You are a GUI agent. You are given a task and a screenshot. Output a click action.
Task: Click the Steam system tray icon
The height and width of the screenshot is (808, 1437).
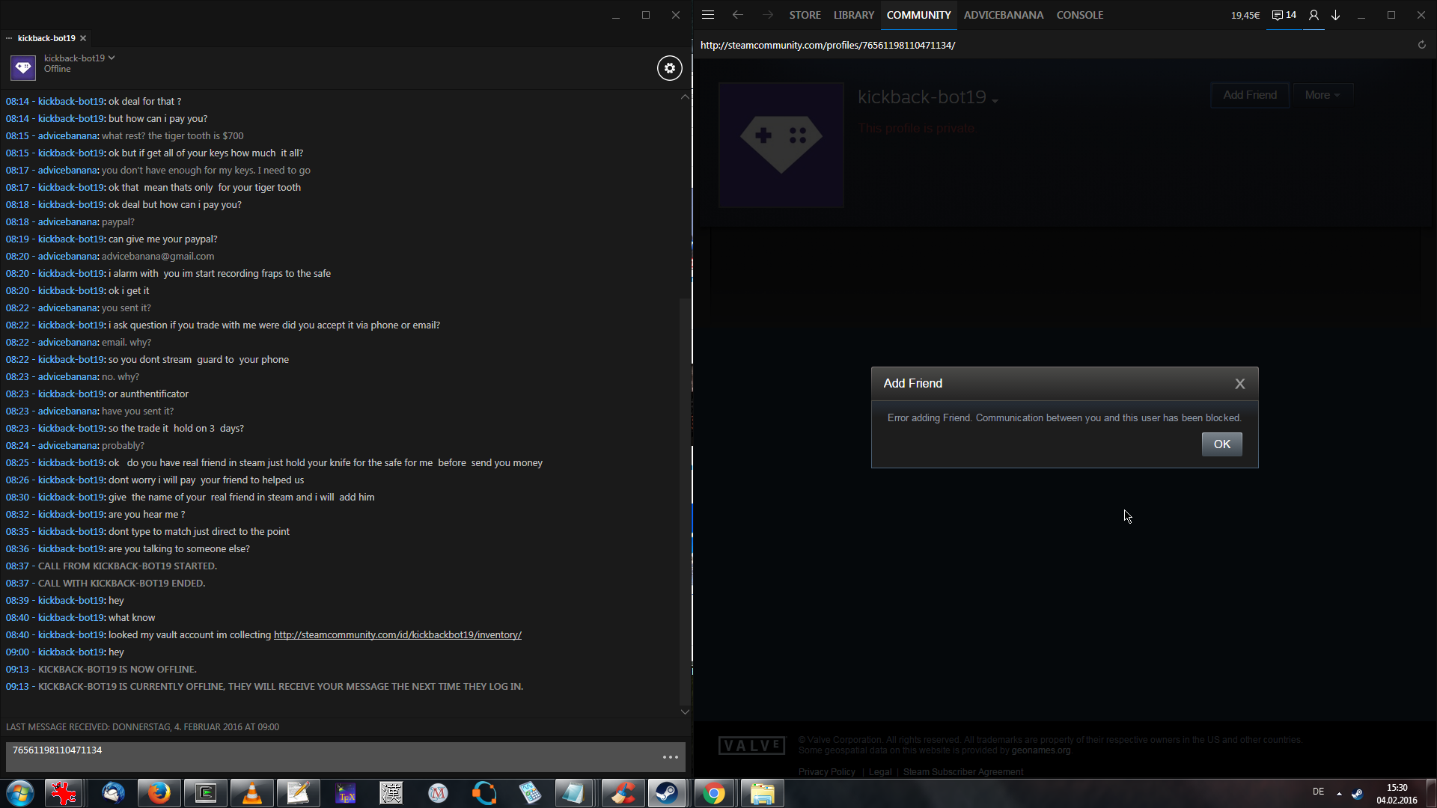[x=1357, y=793]
